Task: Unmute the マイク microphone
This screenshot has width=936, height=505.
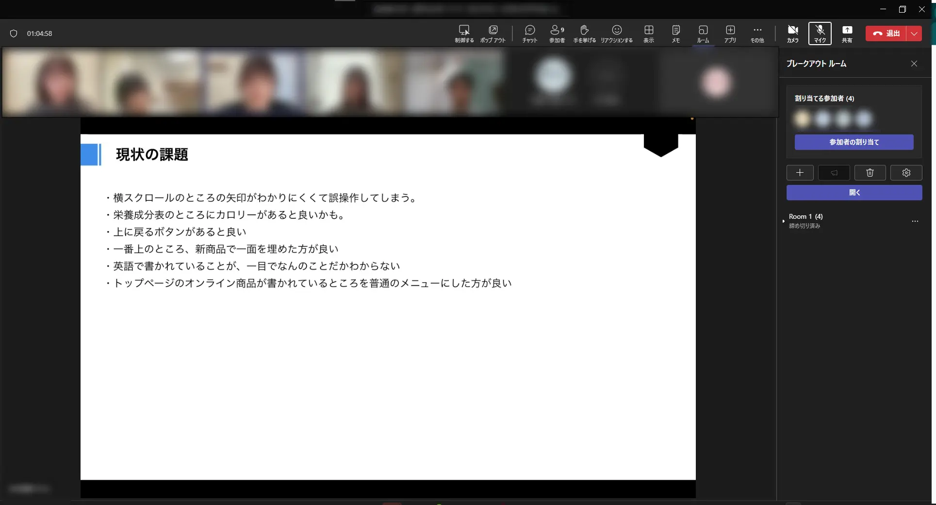Action: tap(820, 33)
